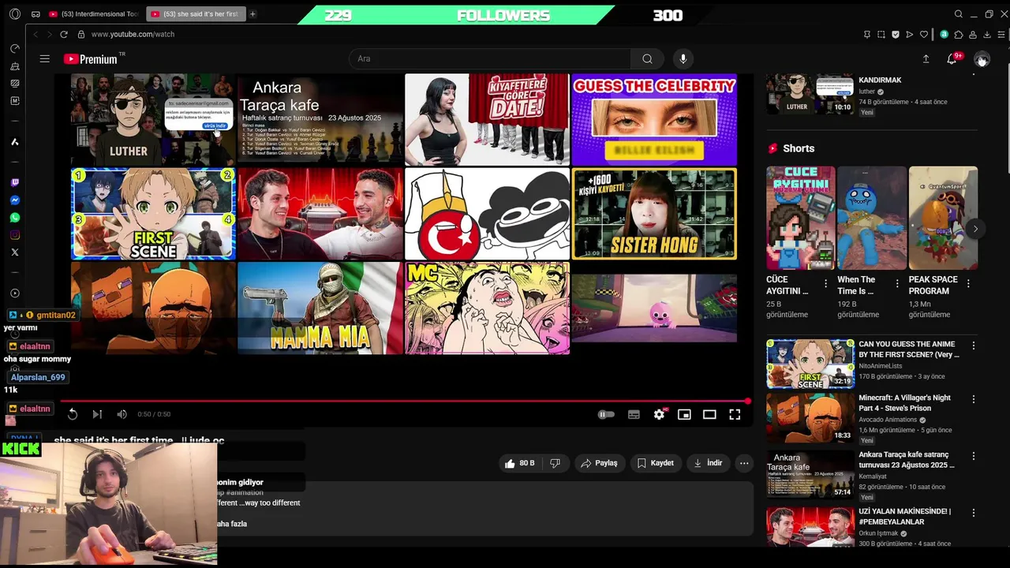
Task: Replay the finished video
Action: [73, 414]
